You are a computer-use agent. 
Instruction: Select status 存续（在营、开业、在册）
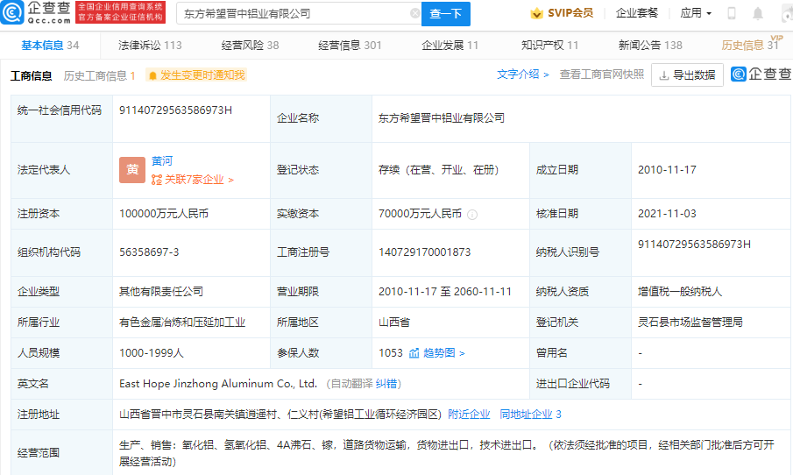pos(438,170)
